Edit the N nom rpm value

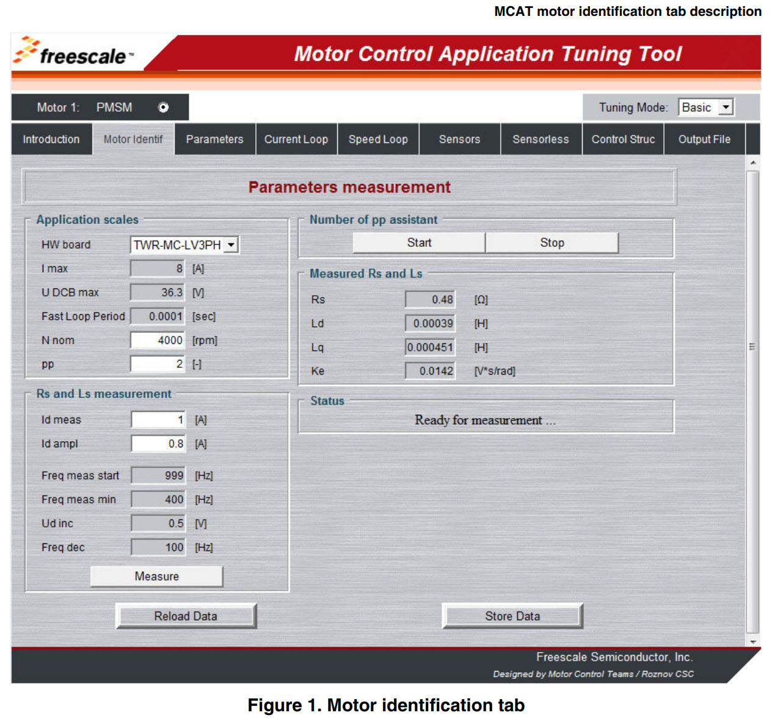coord(156,340)
